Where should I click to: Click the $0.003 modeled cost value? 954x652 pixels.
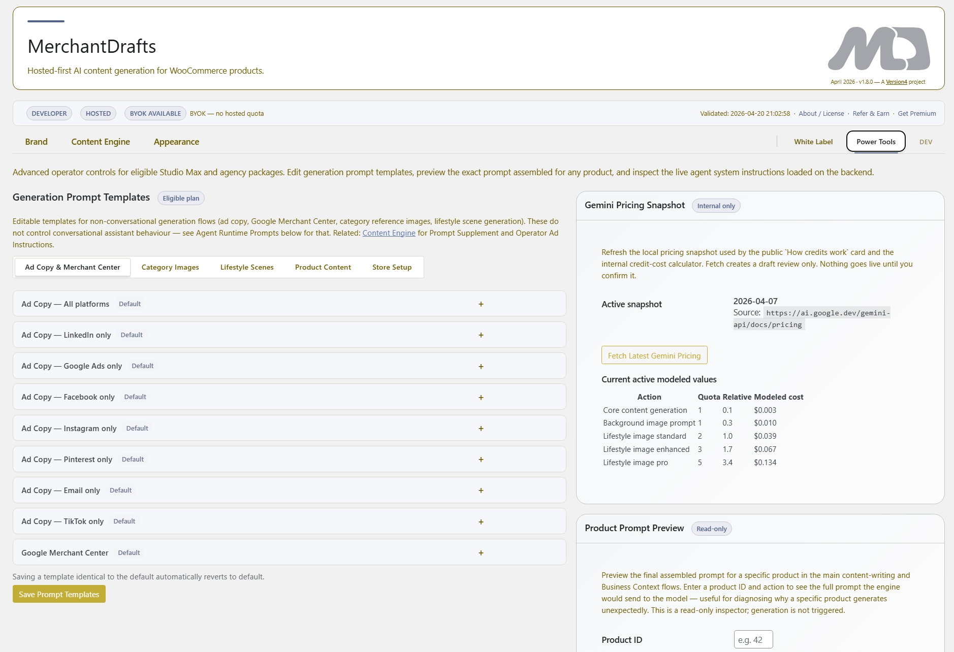click(765, 410)
